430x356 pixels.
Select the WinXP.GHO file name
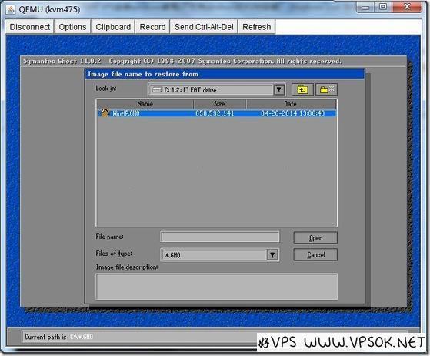[x=126, y=113]
